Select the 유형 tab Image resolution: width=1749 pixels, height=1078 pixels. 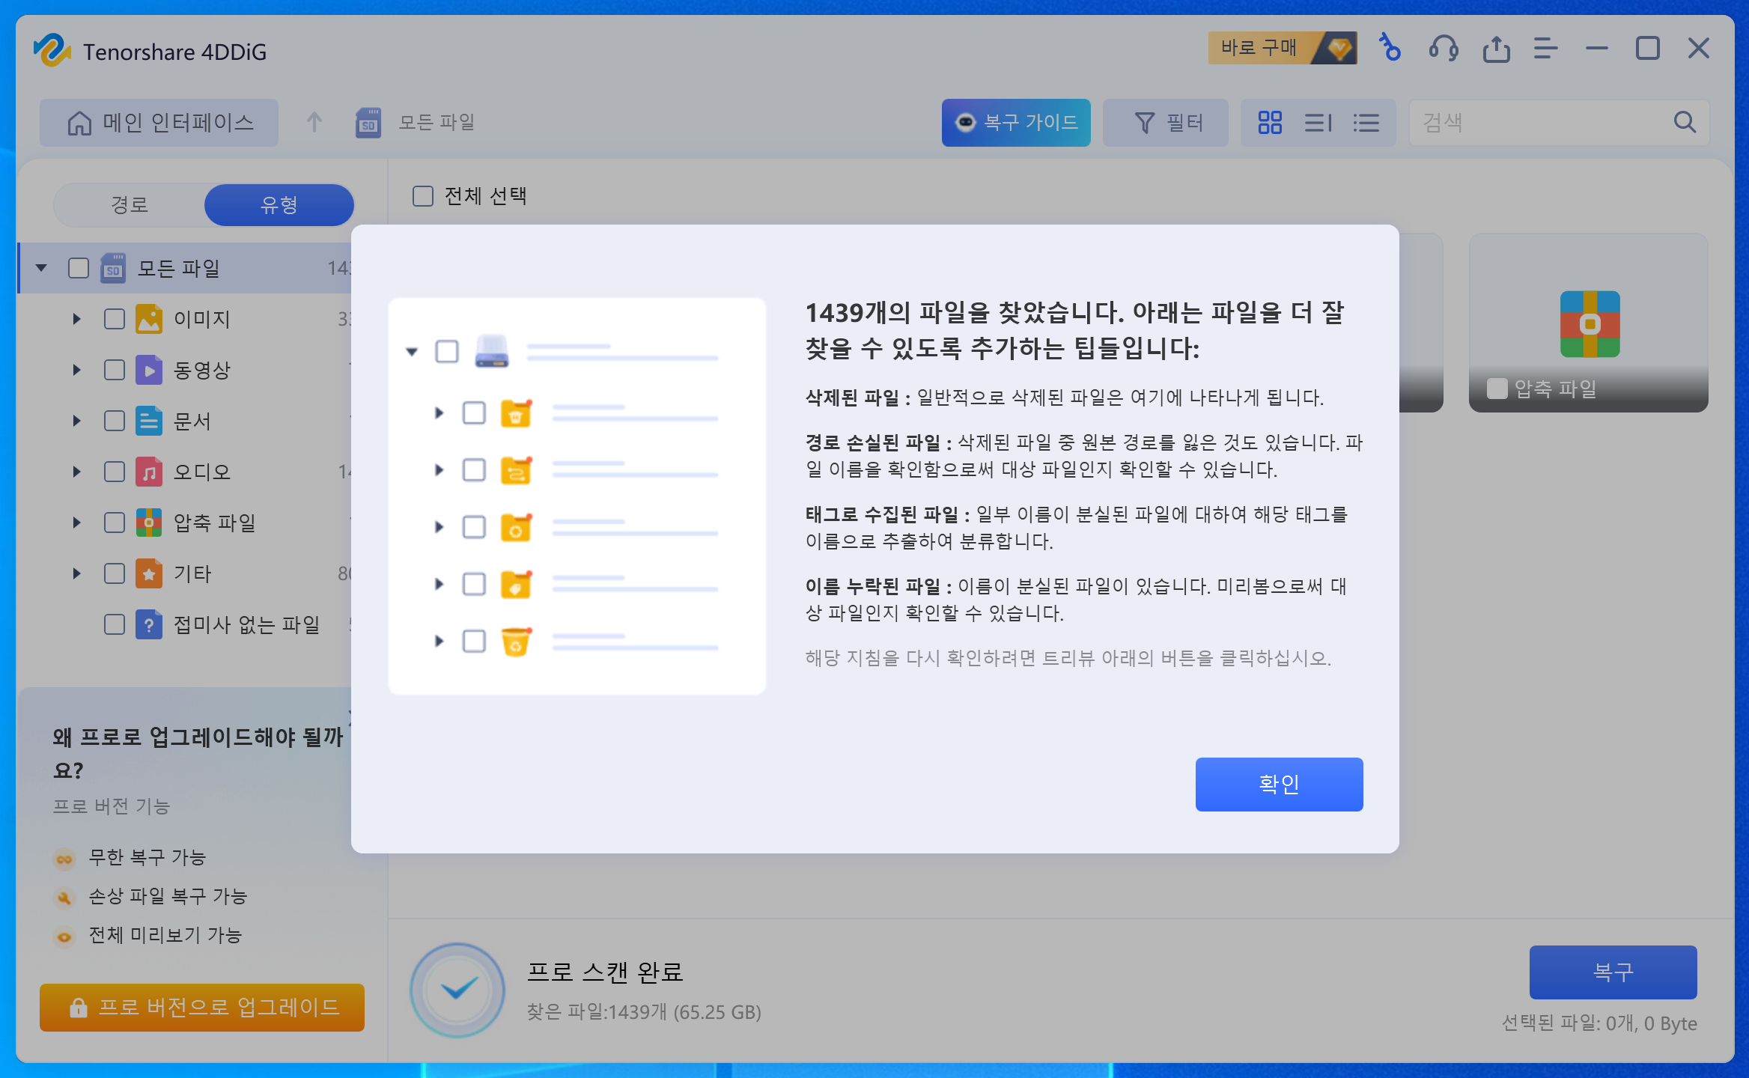tap(279, 205)
